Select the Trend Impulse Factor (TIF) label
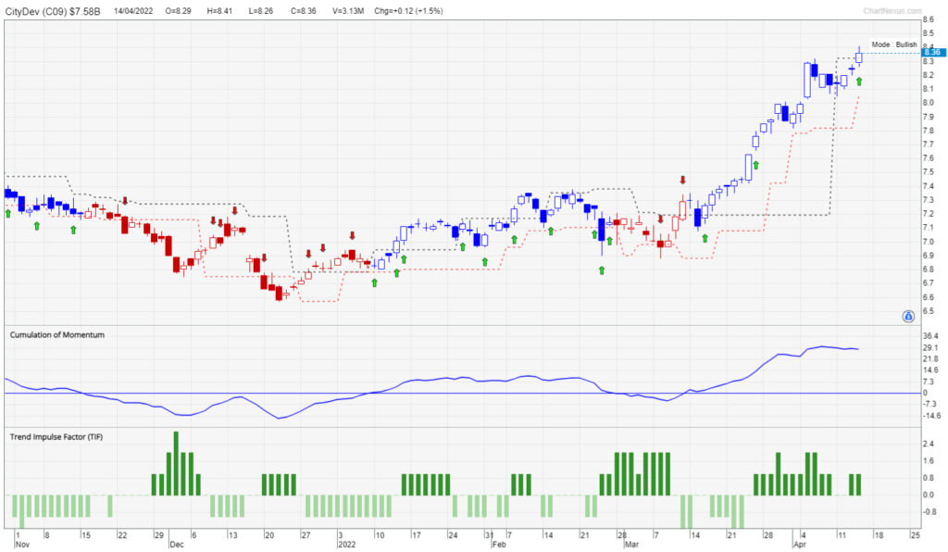948x552 pixels. click(56, 436)
